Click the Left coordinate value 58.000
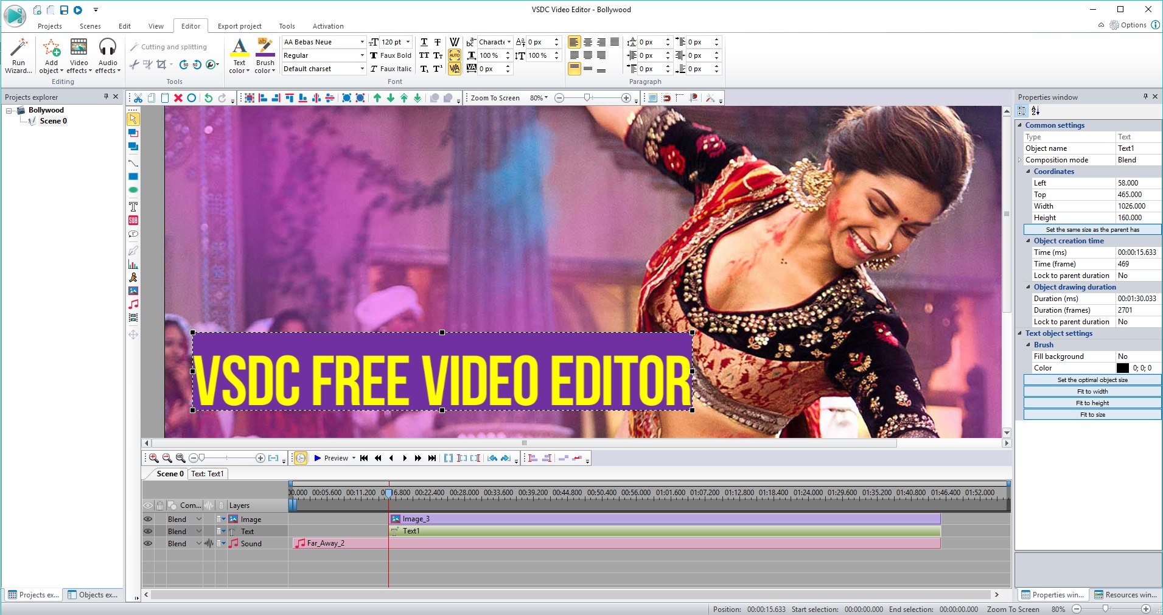Image resolution: width=1163 pixels, height=615 pixels. [x=1138, y=183]
